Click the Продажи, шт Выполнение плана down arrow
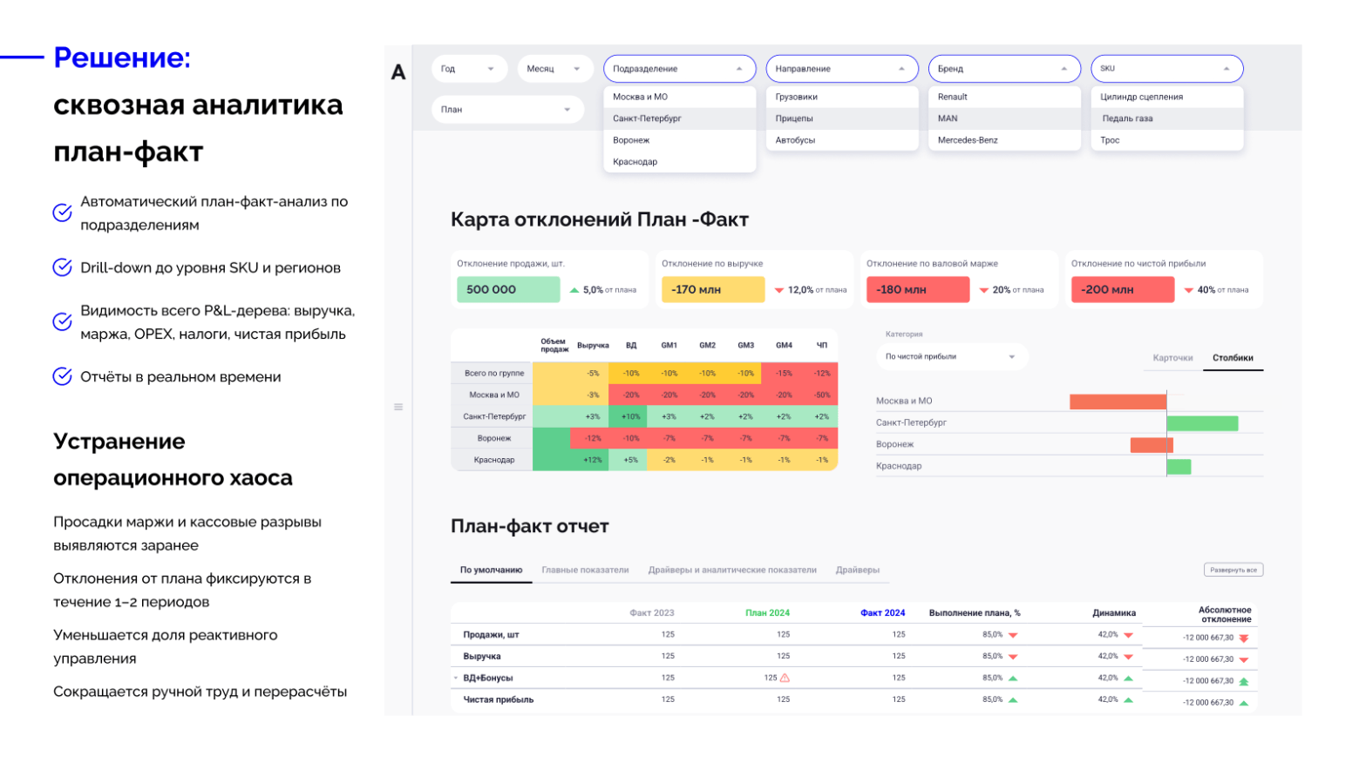Image resolution: width=1359 pixels, height=763 pixels. coord(1013,635)
